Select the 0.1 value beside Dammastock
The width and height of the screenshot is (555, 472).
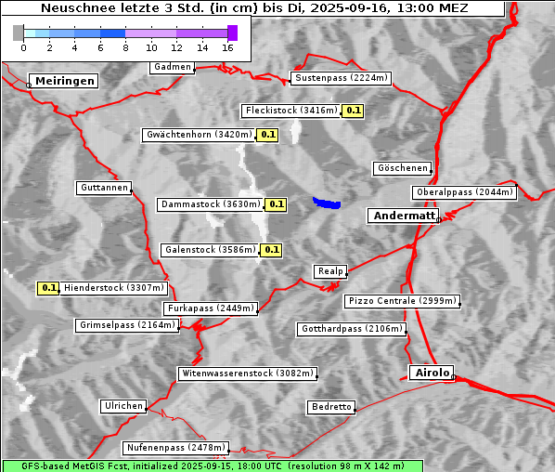pyautogui.click(x=276, y=204)
